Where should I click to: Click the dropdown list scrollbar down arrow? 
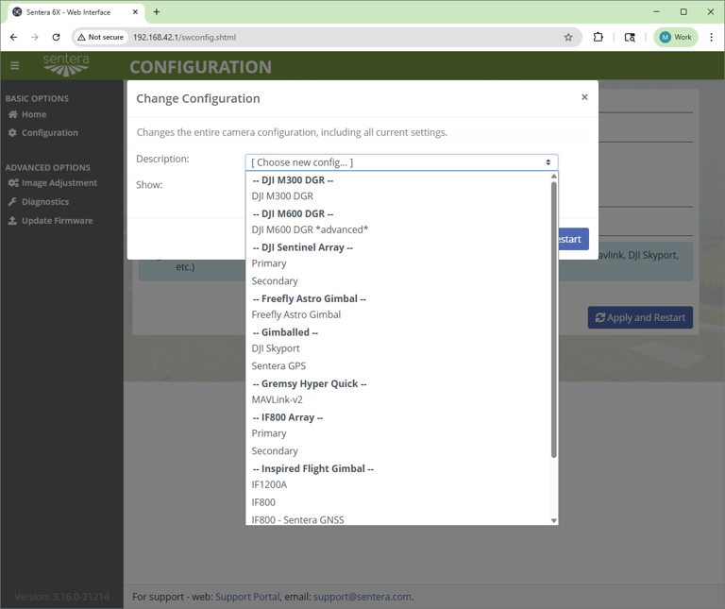point(553,520)
